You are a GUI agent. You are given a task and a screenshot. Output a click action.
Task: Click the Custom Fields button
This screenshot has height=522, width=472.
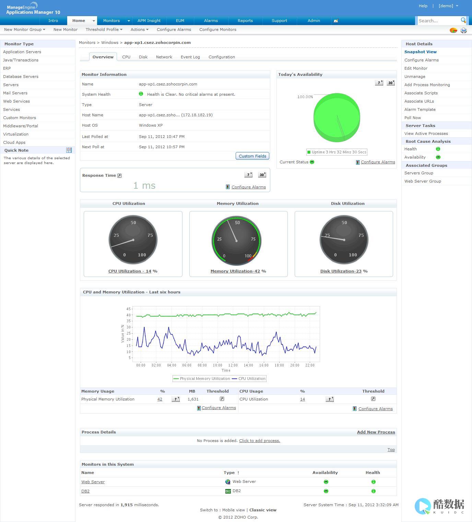point(252,156)
